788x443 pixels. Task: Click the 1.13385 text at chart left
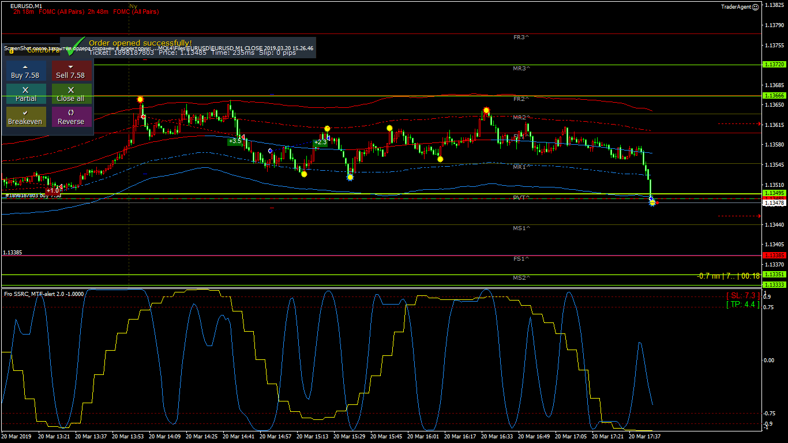click(x=13, y=253)
